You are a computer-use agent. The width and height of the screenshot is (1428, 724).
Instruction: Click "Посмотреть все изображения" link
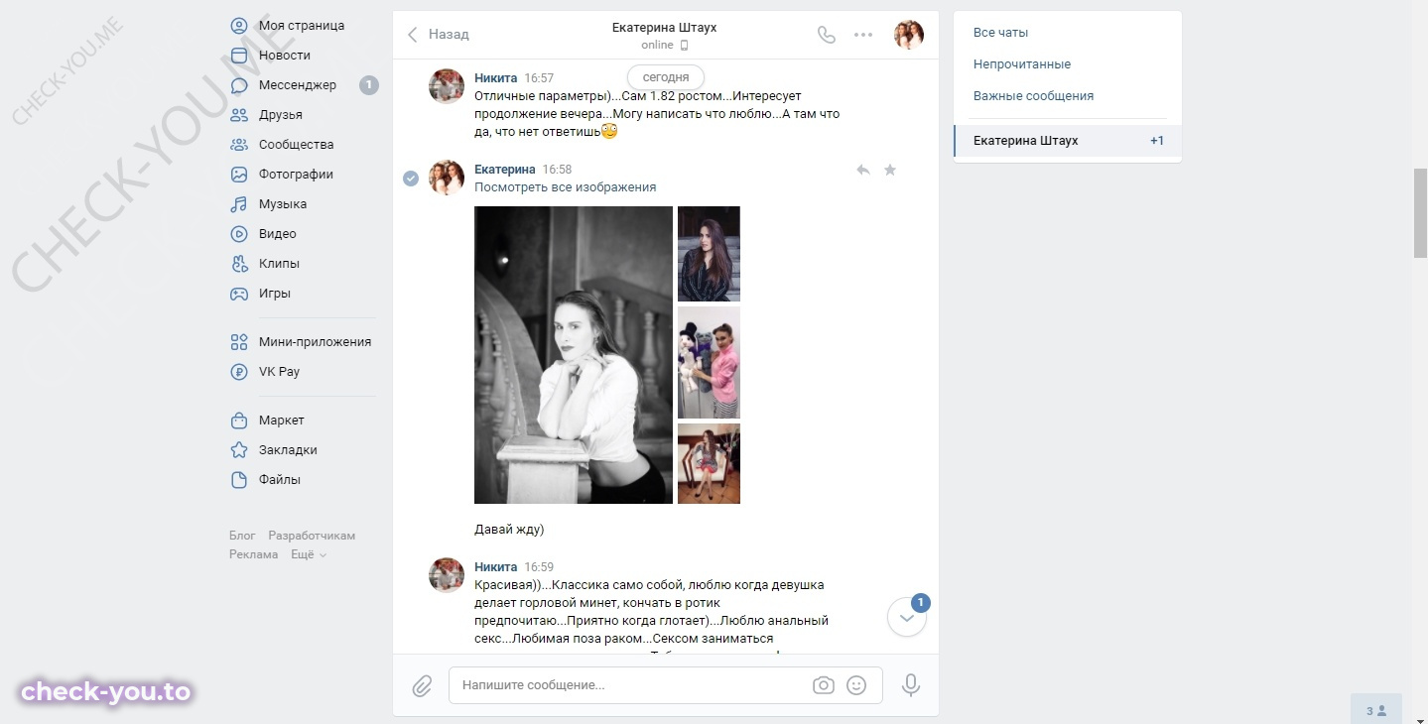[565, 187]
